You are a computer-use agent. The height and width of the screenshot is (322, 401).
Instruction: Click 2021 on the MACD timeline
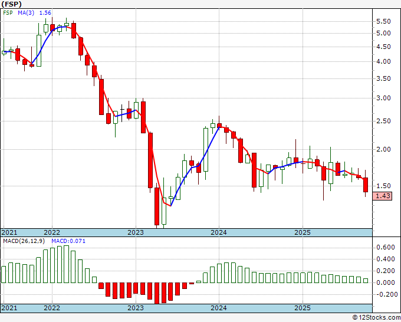(x=9, y=308)
